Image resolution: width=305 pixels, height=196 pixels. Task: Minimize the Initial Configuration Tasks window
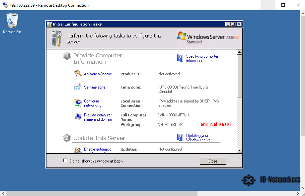(228, 24)
